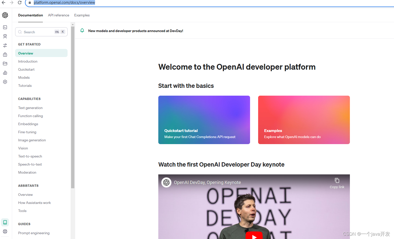Open Function calling docs

tap(31, 116)
